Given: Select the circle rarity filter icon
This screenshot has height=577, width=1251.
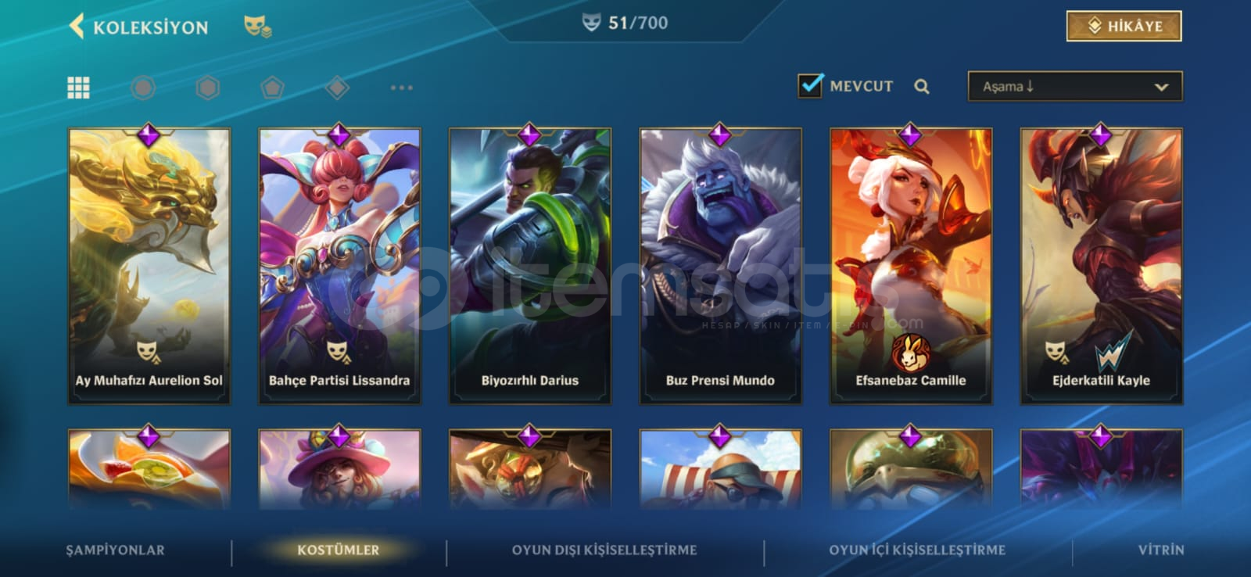Looking at the screenshot, I should [142, 88].
